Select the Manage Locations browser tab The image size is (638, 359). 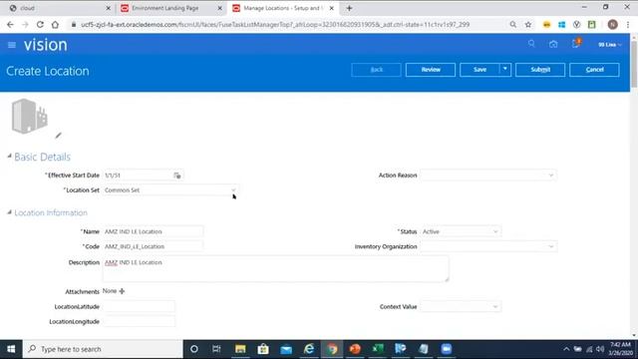[283, 8]
